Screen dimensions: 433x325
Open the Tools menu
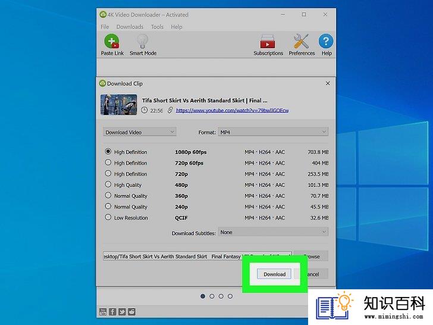click(157, 27)
